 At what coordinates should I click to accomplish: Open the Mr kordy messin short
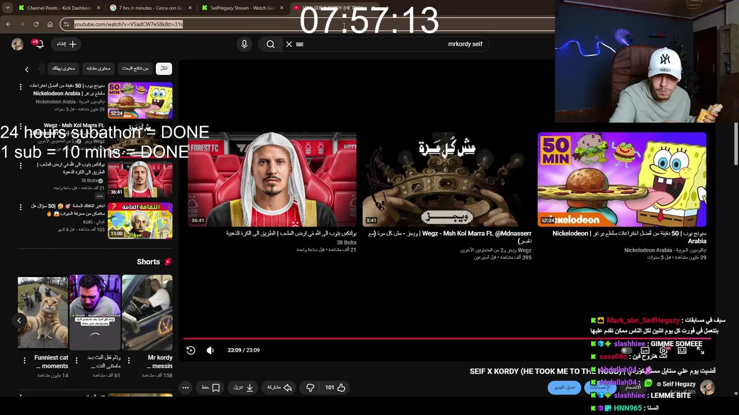click(x=147, y=312)
